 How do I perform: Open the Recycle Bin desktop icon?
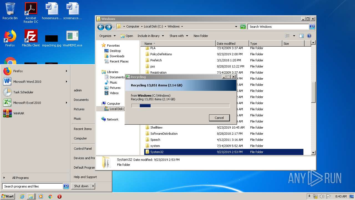10,11
